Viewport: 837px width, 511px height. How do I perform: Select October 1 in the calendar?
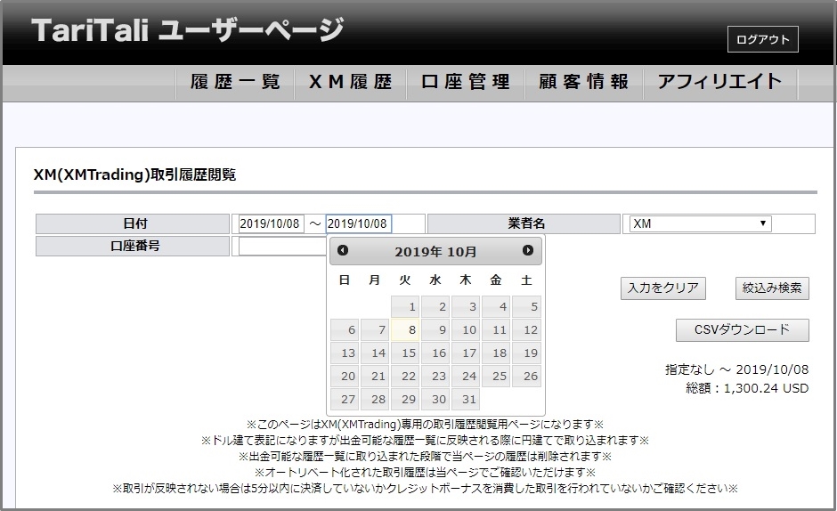(x=405, y=306)
